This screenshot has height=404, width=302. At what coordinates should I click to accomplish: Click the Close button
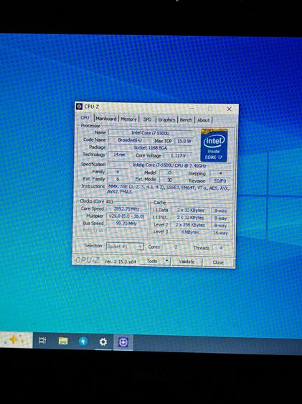click(218, 262)
